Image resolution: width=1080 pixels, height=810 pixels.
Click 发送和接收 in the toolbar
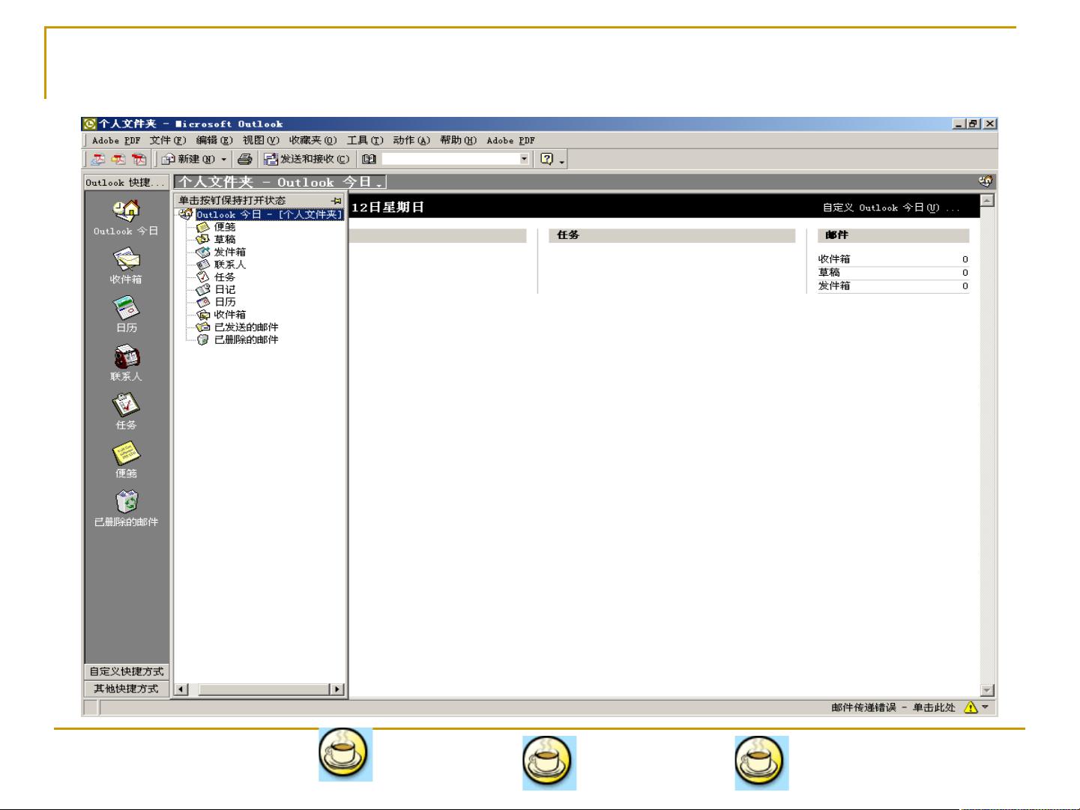point(307,159)
